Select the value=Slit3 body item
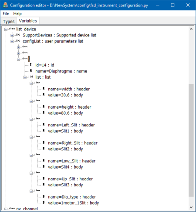The width and height of the screenshot is (196, 212). tap(65, 185)
